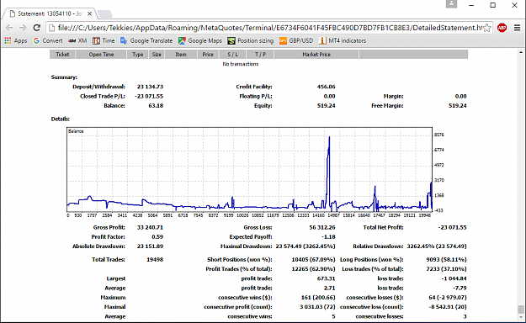Click Long Positions value 9093 (58.11%)
This screenshot has width=526, height=323.
click(446, 260)
